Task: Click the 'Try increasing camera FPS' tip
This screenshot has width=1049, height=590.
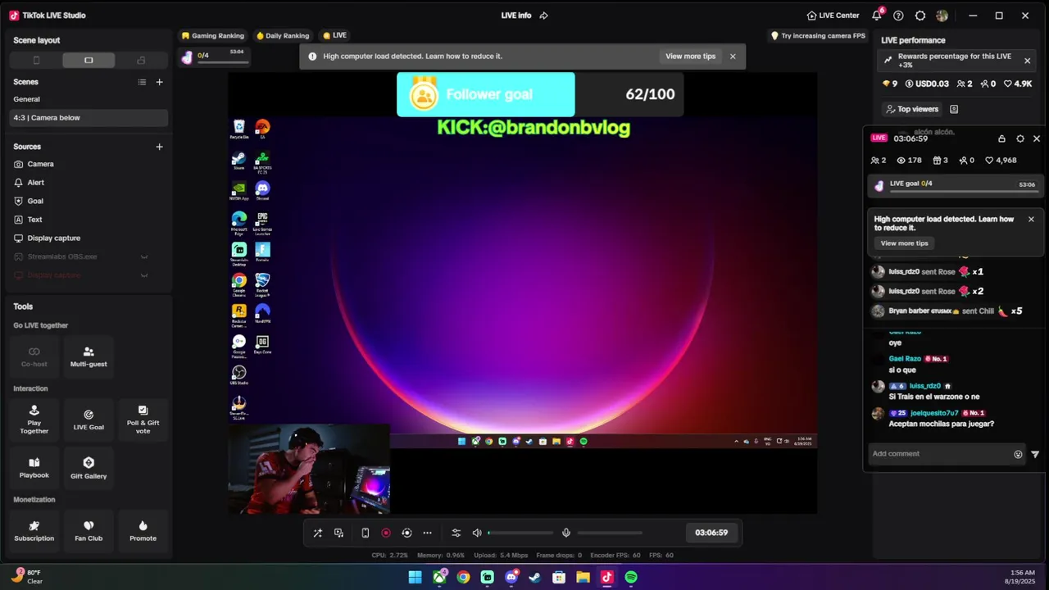Action: click(818, 36)
